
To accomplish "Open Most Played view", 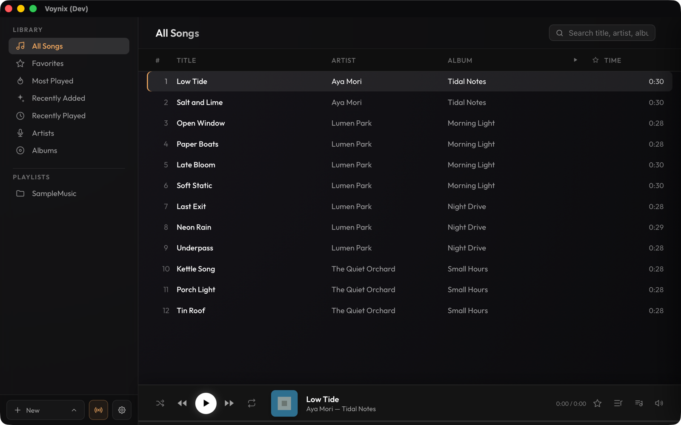I will 69,81.
